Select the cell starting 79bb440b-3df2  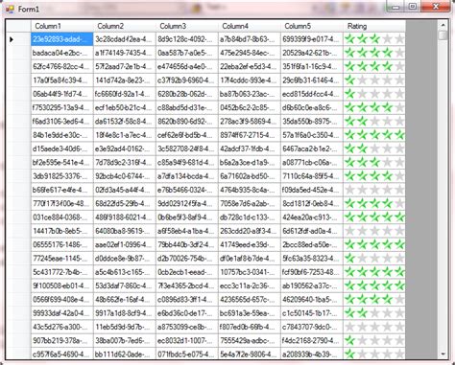pos(187,244)
